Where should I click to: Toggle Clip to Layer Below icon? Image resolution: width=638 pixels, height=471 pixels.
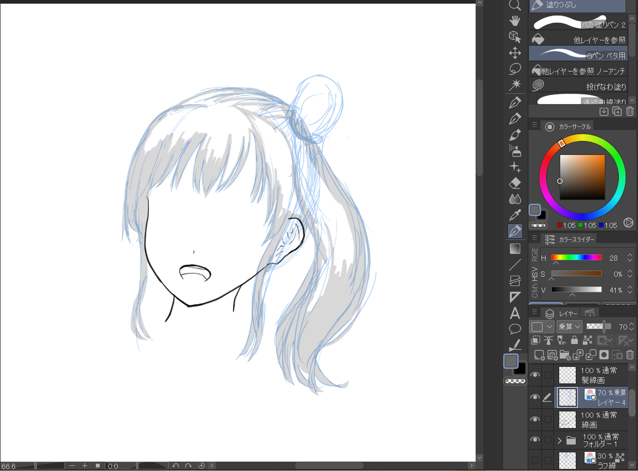[536, 340]
